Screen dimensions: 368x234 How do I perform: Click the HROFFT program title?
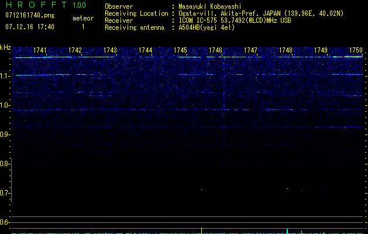pos(36,5)
